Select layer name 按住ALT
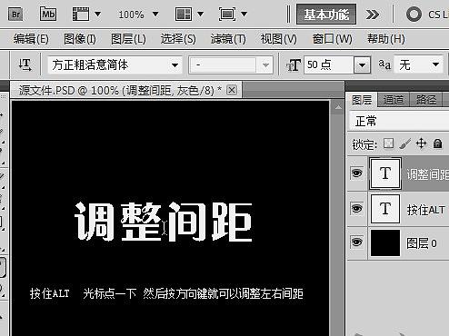Screen dimensions: 449x336 pyautogui.click(x=426, y=210)
